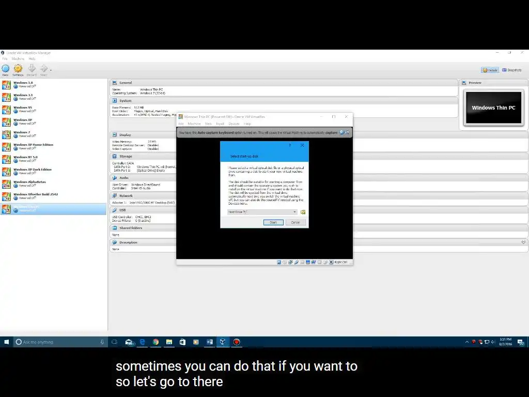The height and width of the screenshot is (397, 529).
Task: Select the Windows 95 virtual machine
Action: (54, 110)
